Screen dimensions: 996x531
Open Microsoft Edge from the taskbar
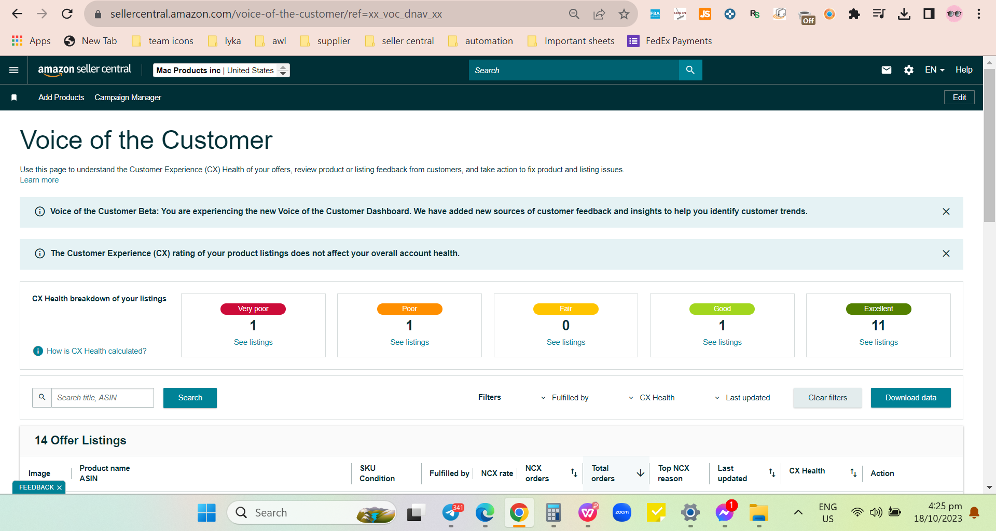[x=485, y=513]
